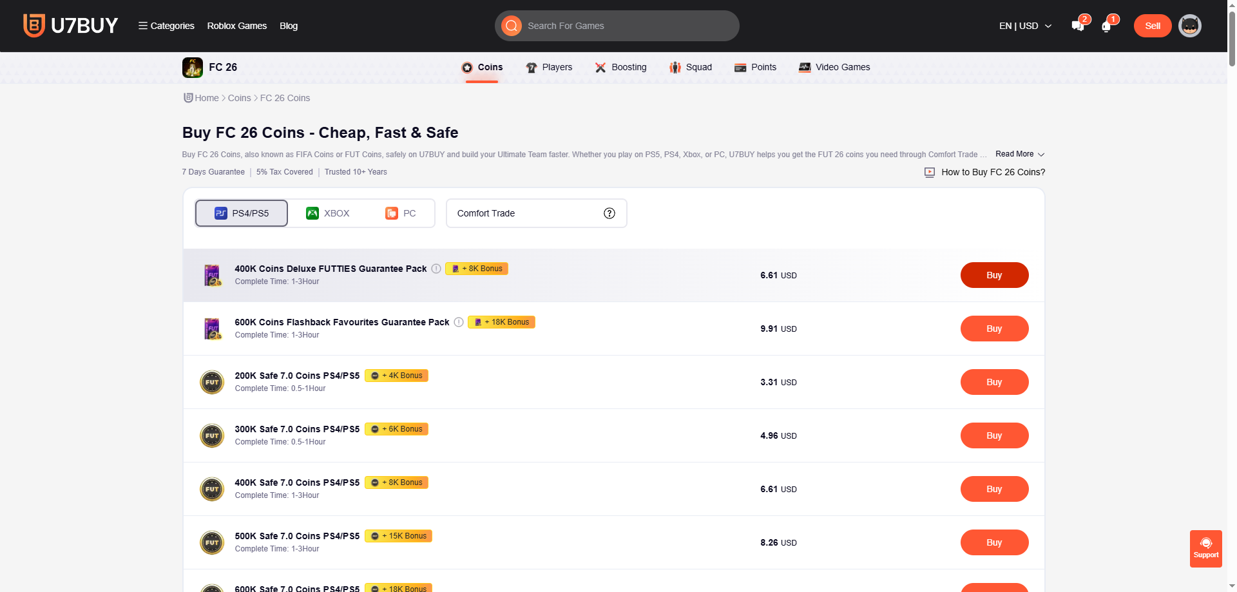1237x592 pixels.
Task: Click the Sell button
Action: click(1153, 26)
